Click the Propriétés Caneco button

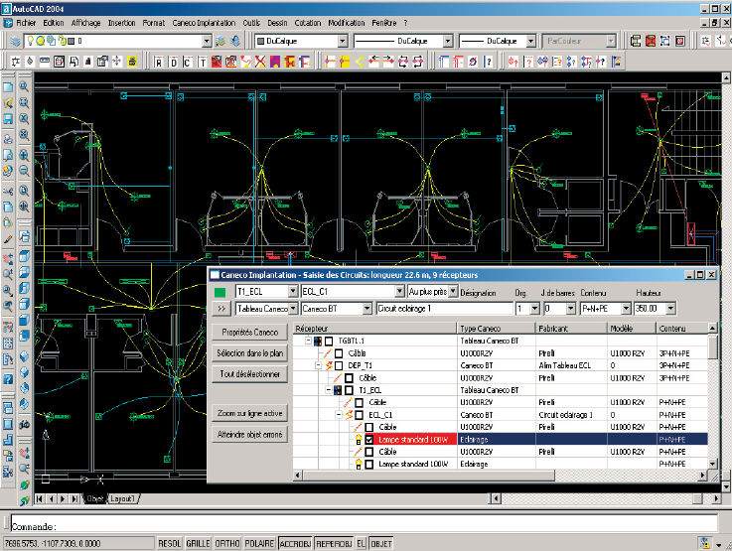click(x=249, y=333)
